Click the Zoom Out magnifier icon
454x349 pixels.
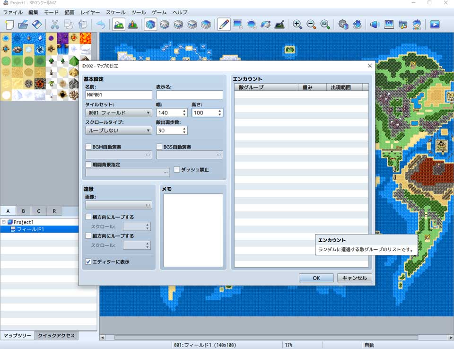pyautogui.click(x=311, y=25)
